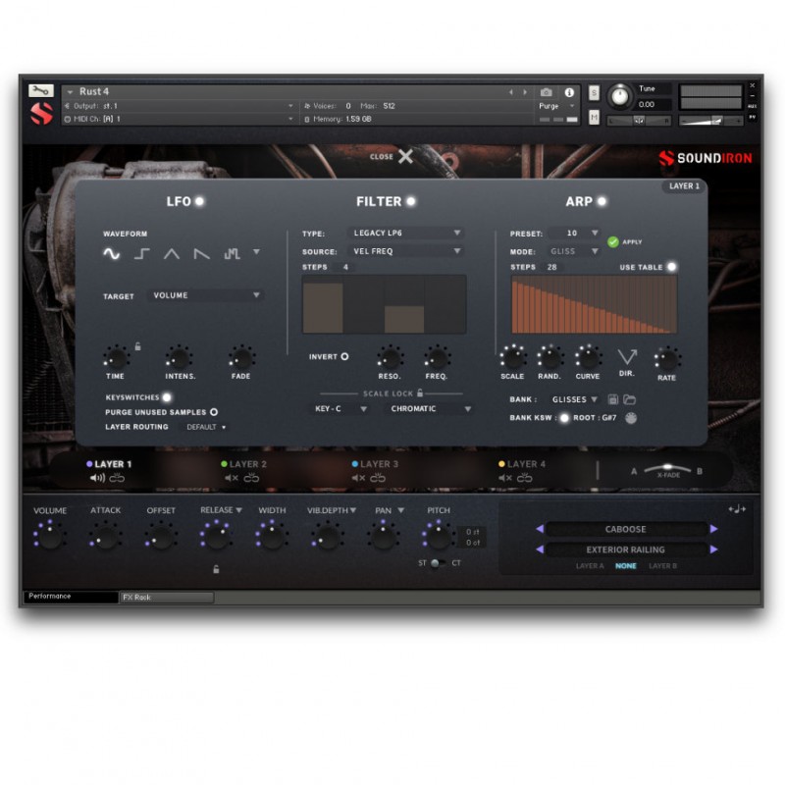
Task: Toggle the LFO power switch
Action: 199,201
